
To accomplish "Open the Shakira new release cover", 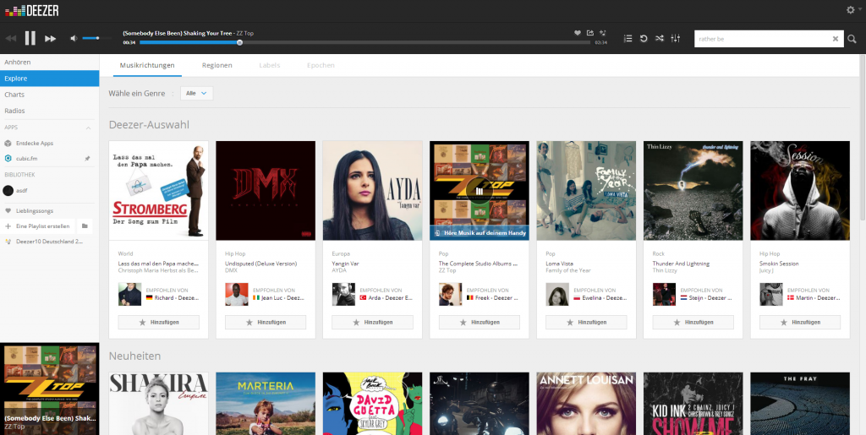I will (x=158, y=404).
